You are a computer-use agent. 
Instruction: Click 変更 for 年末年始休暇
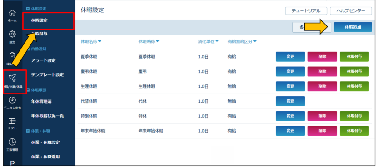290,131
